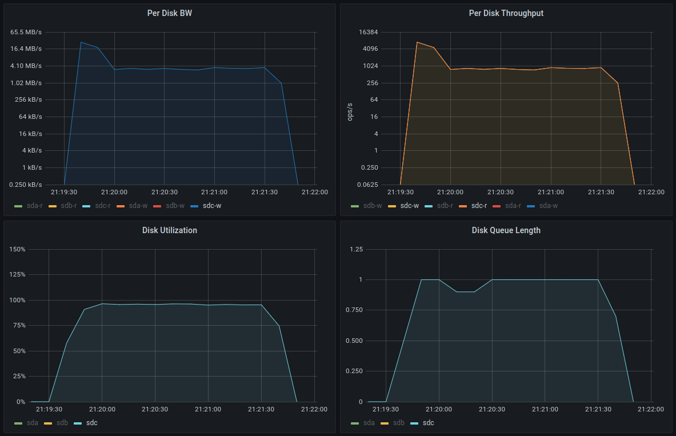Click red sda-r color swatch in Per Disk Throughput
The image size is (676, 436).
[x=496, y=206]
